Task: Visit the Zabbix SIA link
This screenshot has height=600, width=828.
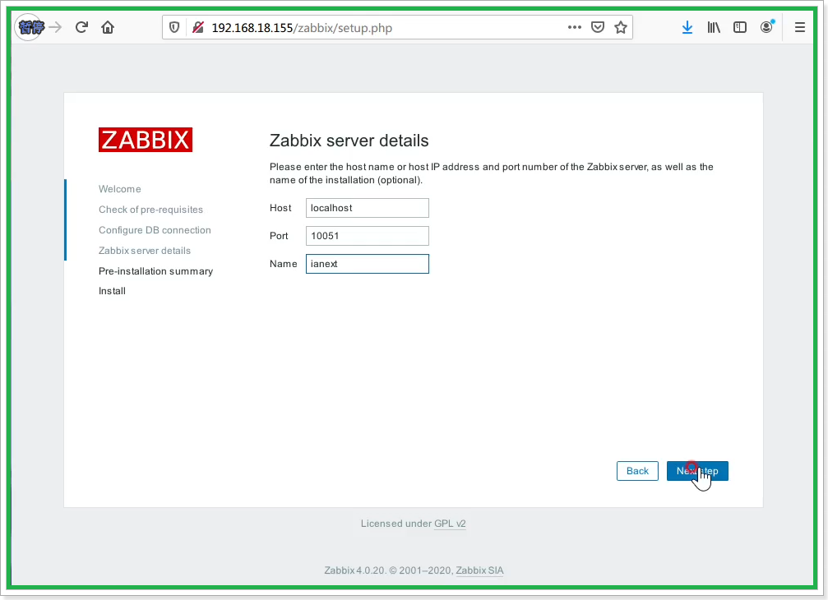Action: [x=479, y=570]
